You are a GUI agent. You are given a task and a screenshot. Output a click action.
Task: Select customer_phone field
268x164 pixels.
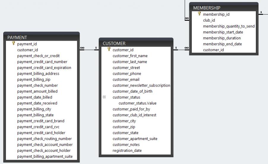pyautogui.click(x=127, y=74)
